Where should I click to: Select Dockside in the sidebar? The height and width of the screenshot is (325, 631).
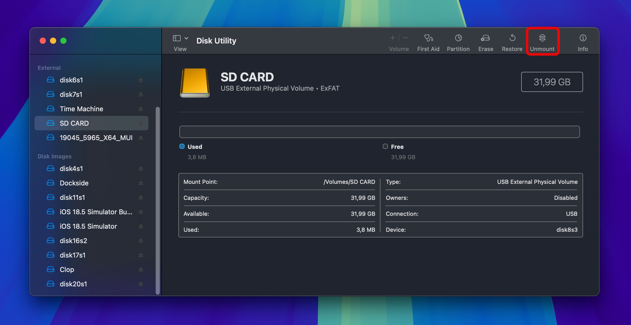tap(74, 183)
